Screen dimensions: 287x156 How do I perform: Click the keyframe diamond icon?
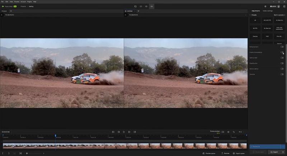pos(229,132)
